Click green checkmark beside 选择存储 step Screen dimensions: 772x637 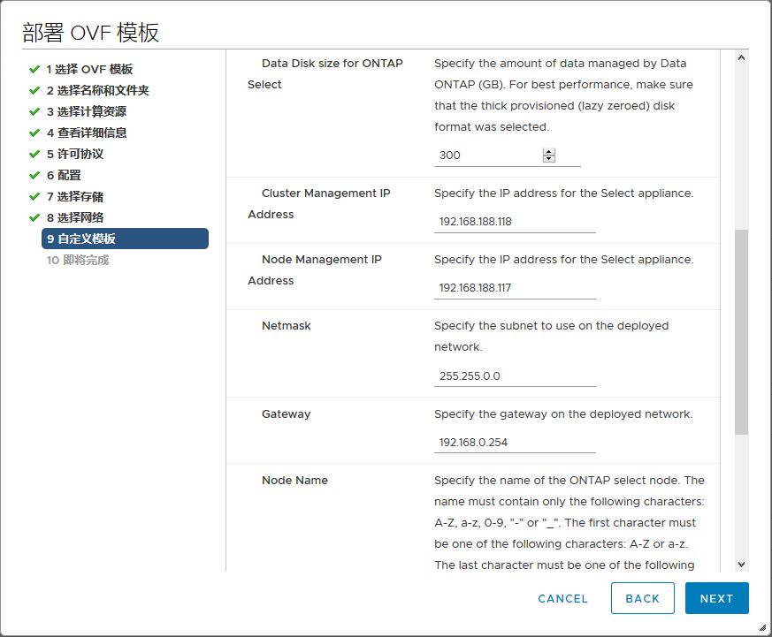pos(34,196)
